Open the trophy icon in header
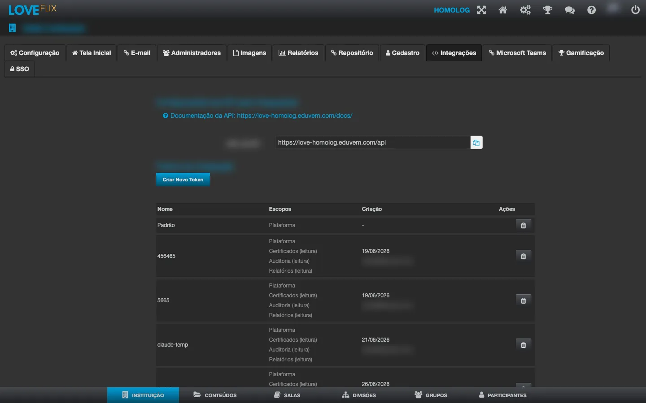 tap(548, 10)
